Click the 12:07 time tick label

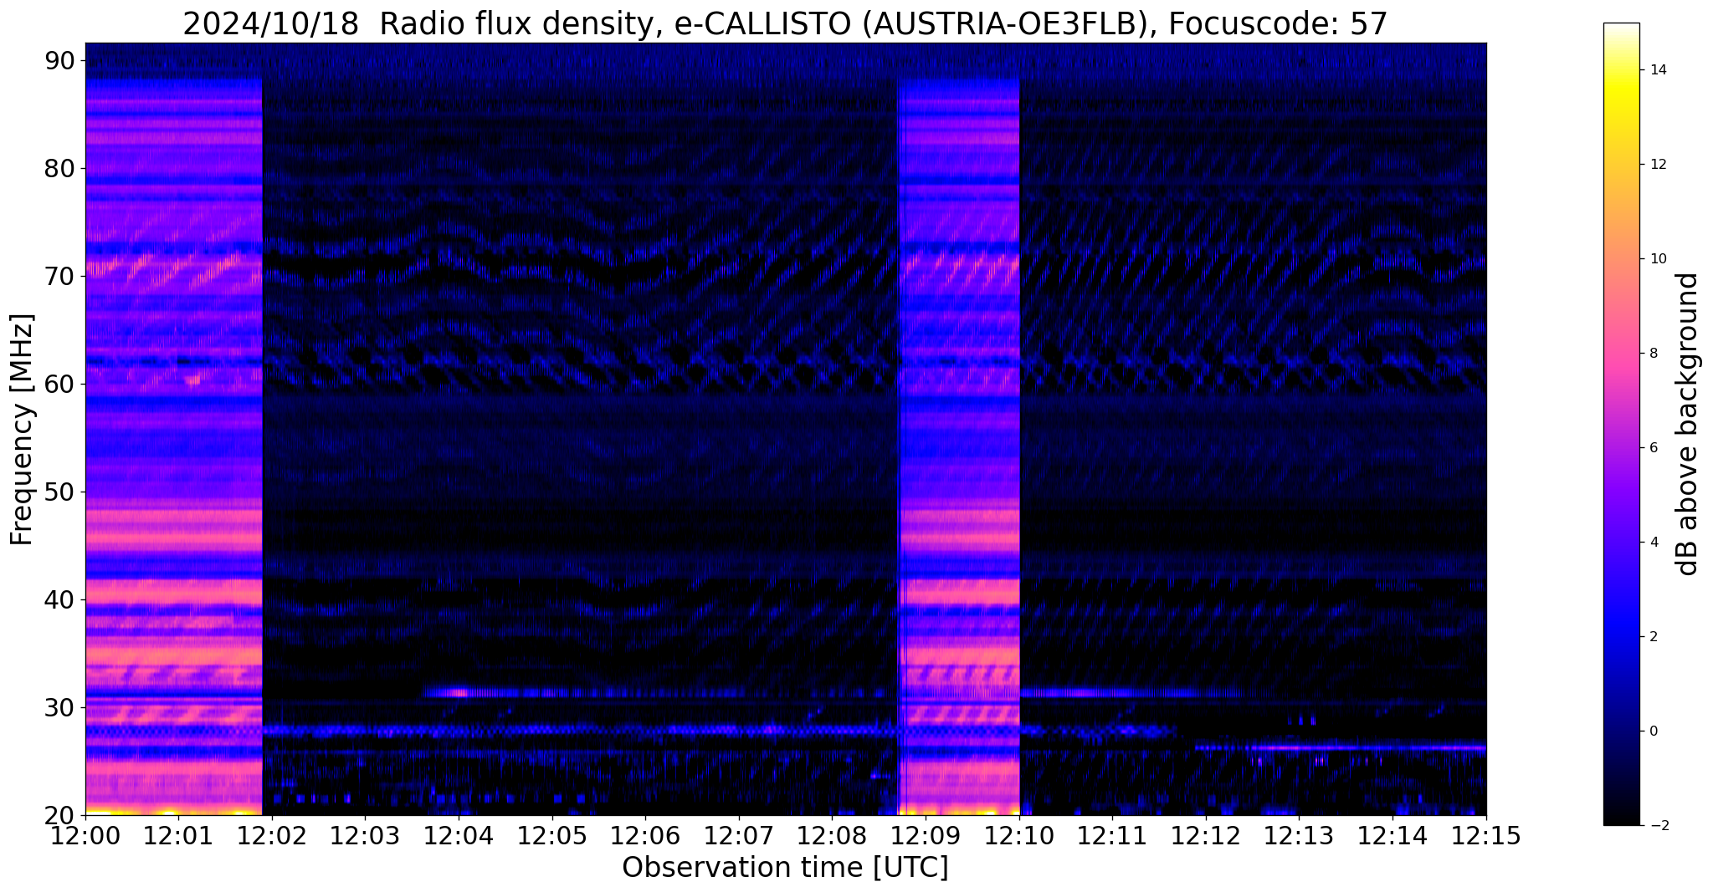[739, 835]
